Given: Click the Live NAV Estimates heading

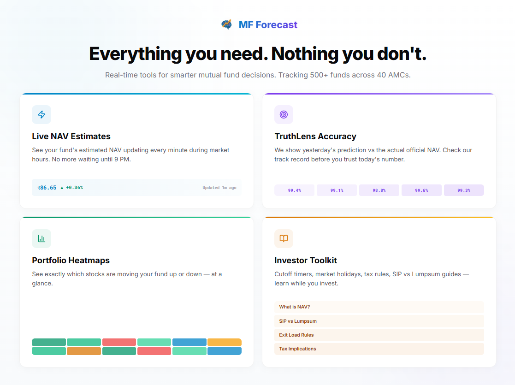Looking at the screenshot, I should coord(71,136).
